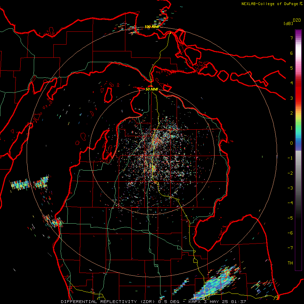Click the [dB] units label

[x=288, y=23]
